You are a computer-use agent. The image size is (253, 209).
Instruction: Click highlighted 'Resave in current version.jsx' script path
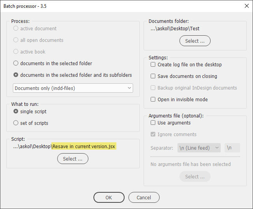[x=84, y=146]
